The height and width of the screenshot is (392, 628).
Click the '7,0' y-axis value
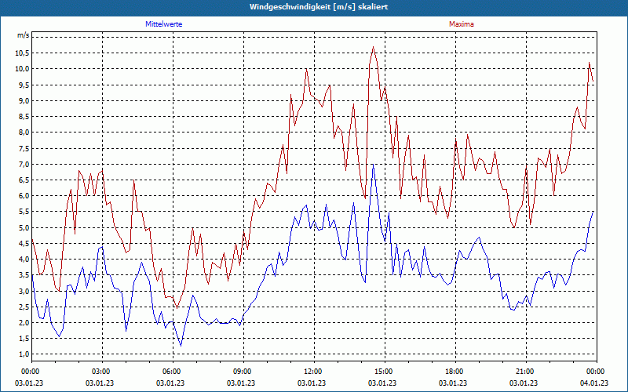tap(24, 164)
